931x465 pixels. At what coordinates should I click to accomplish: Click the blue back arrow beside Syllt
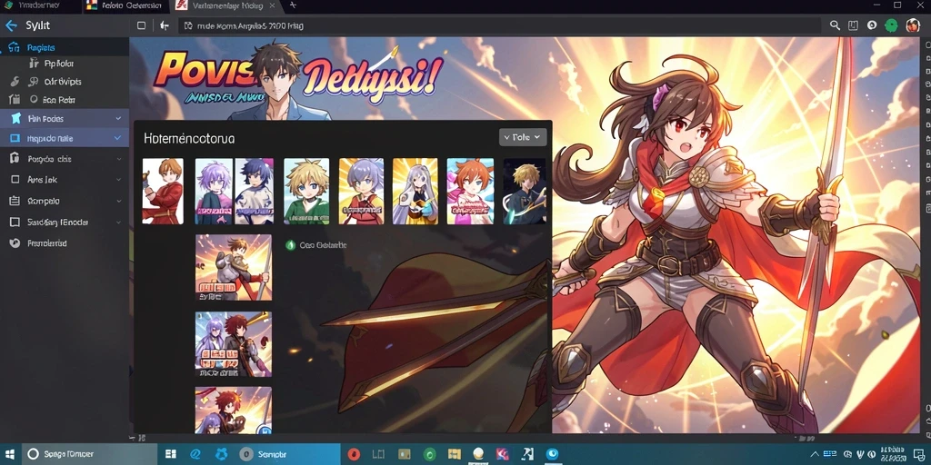coord(11,25)
